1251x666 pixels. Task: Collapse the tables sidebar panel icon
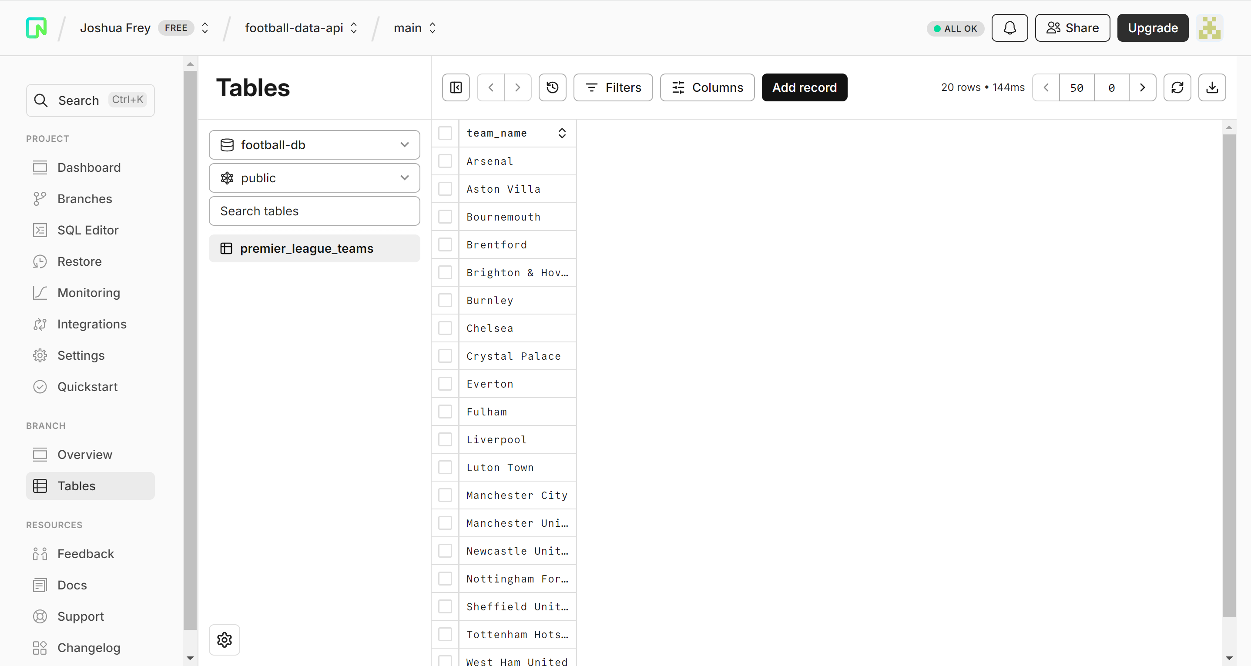coord(456,87)
